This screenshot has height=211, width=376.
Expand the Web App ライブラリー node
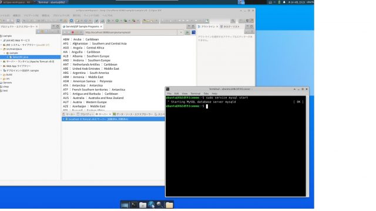point(1,66)
